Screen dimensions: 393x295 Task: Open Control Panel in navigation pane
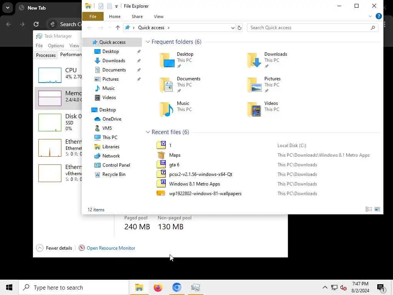116,165
